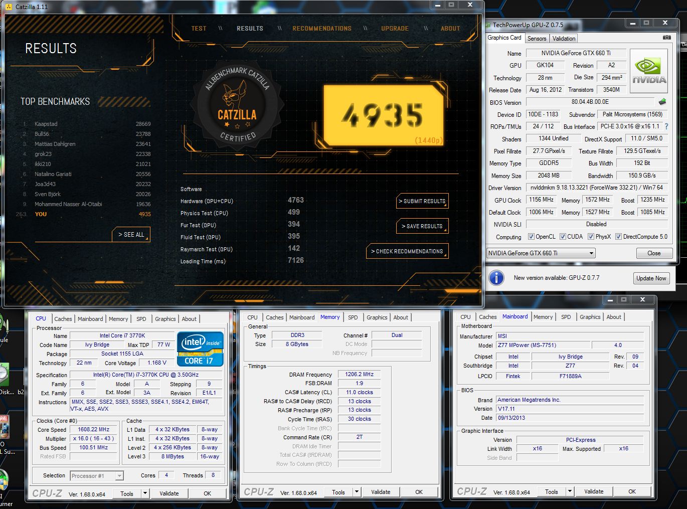Click CHECK RECOMMENDATIONS button

[408, 251]
